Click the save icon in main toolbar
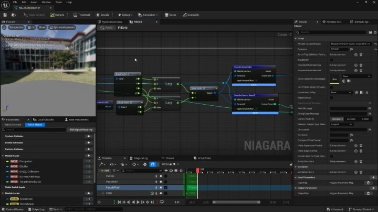Image resolution: width=378 pixels, height=212 pixels. [x=5, y=15]
